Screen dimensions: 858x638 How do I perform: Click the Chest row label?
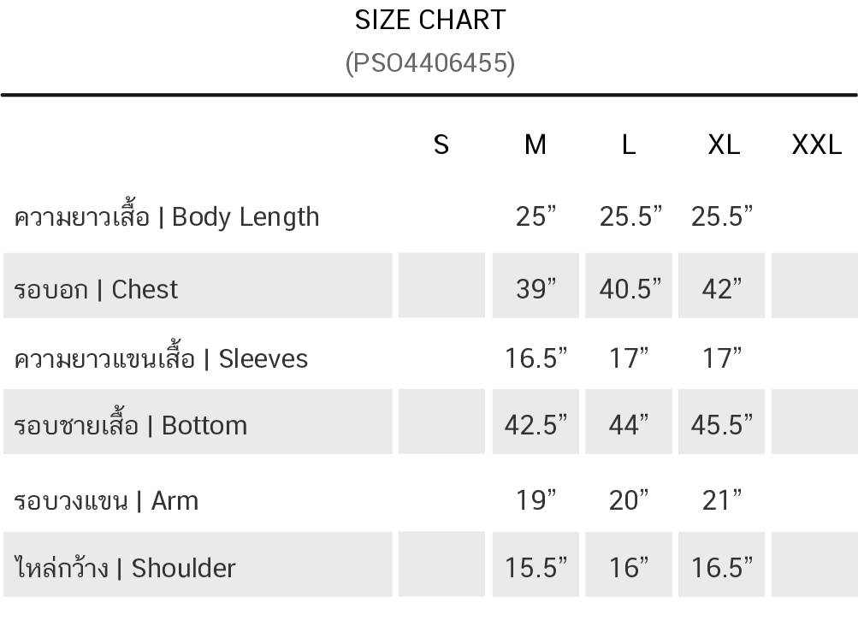coord(96,289)
